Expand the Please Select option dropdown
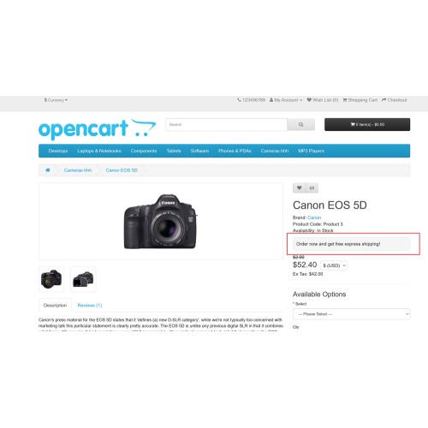Screen dimensions: 428x428 352,314
